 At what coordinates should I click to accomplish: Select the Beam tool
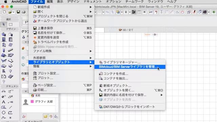pos(11,50)
